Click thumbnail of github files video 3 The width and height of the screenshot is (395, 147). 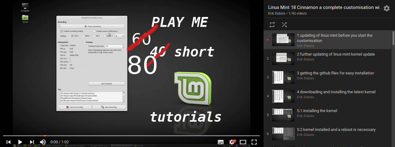(x=283, y=77)
